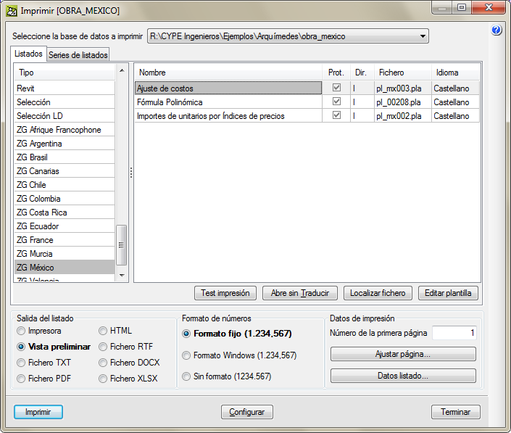Screen dimensions: 511x433
Task: Click the application icon in title bar
Action: [x=11, y=10]
